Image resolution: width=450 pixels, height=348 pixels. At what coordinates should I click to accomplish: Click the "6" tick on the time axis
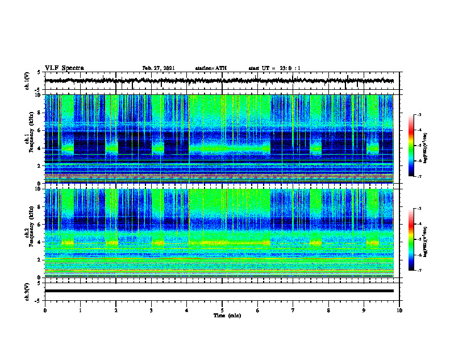click(258, 310)
